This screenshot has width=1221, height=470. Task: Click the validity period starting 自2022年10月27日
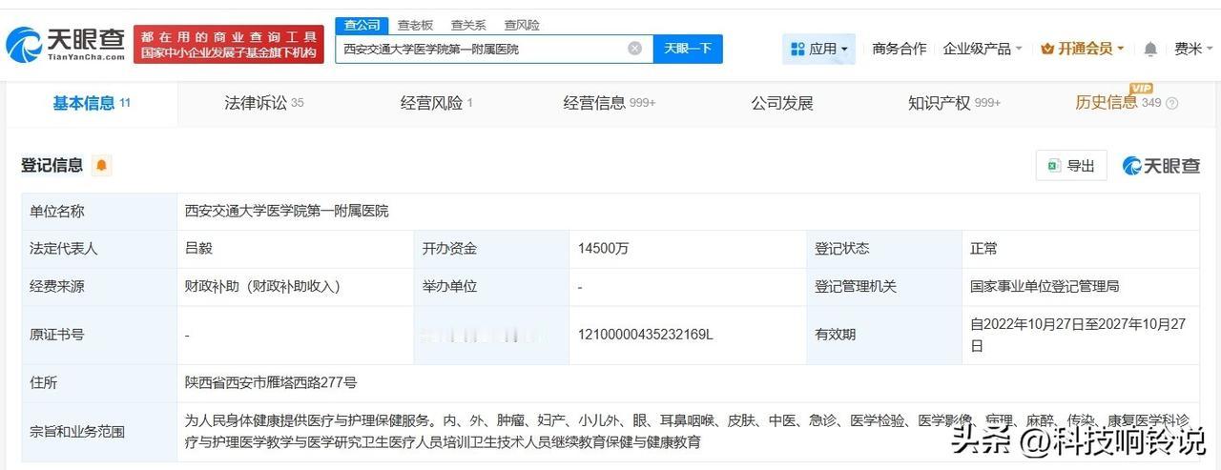(1078, 335)
